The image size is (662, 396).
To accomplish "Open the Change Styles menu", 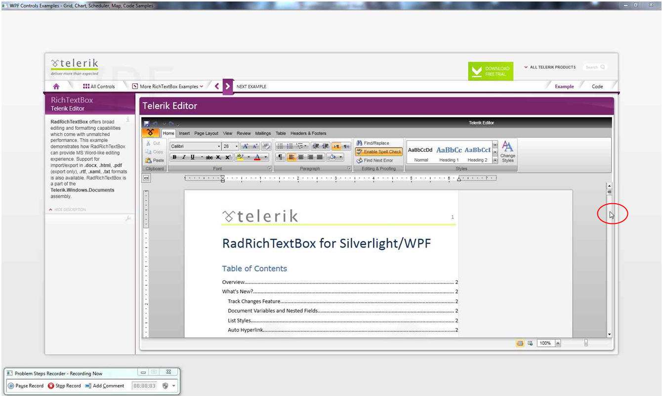I will click(x=507, y=152).
